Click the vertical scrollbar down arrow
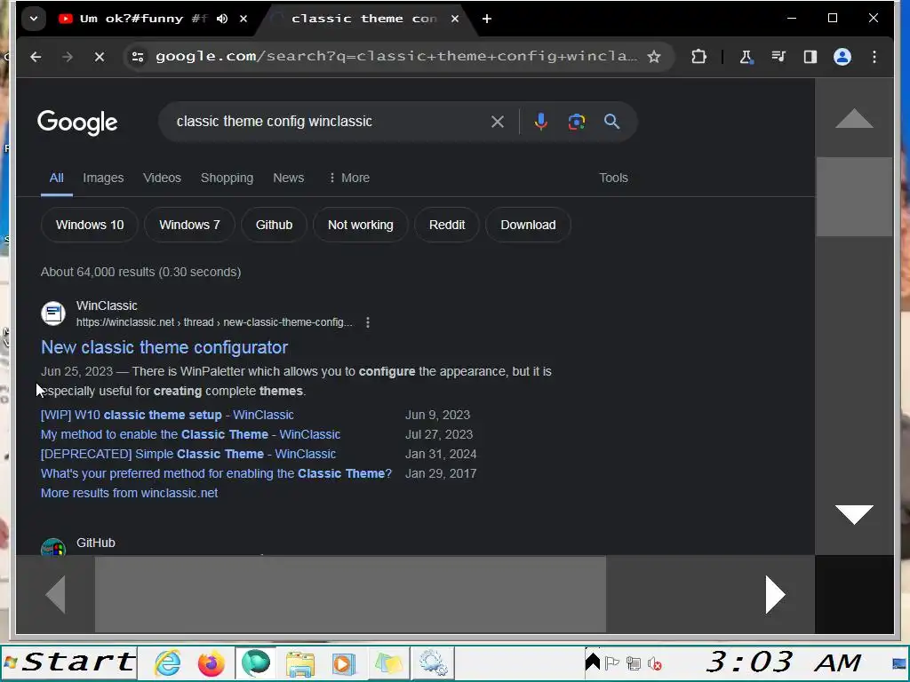This screenshot has height=682, width=910. pos(854,514)
